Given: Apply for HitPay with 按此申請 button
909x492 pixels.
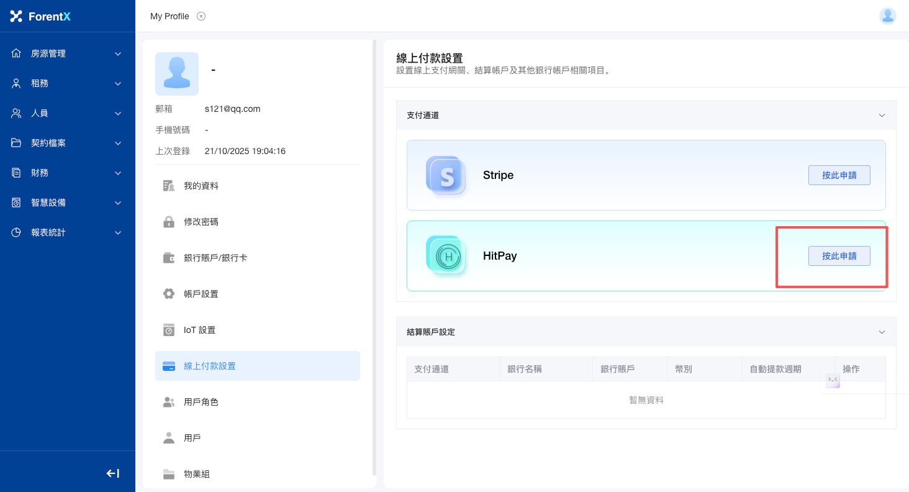Looking at the screenshot, I should (839, 256).
